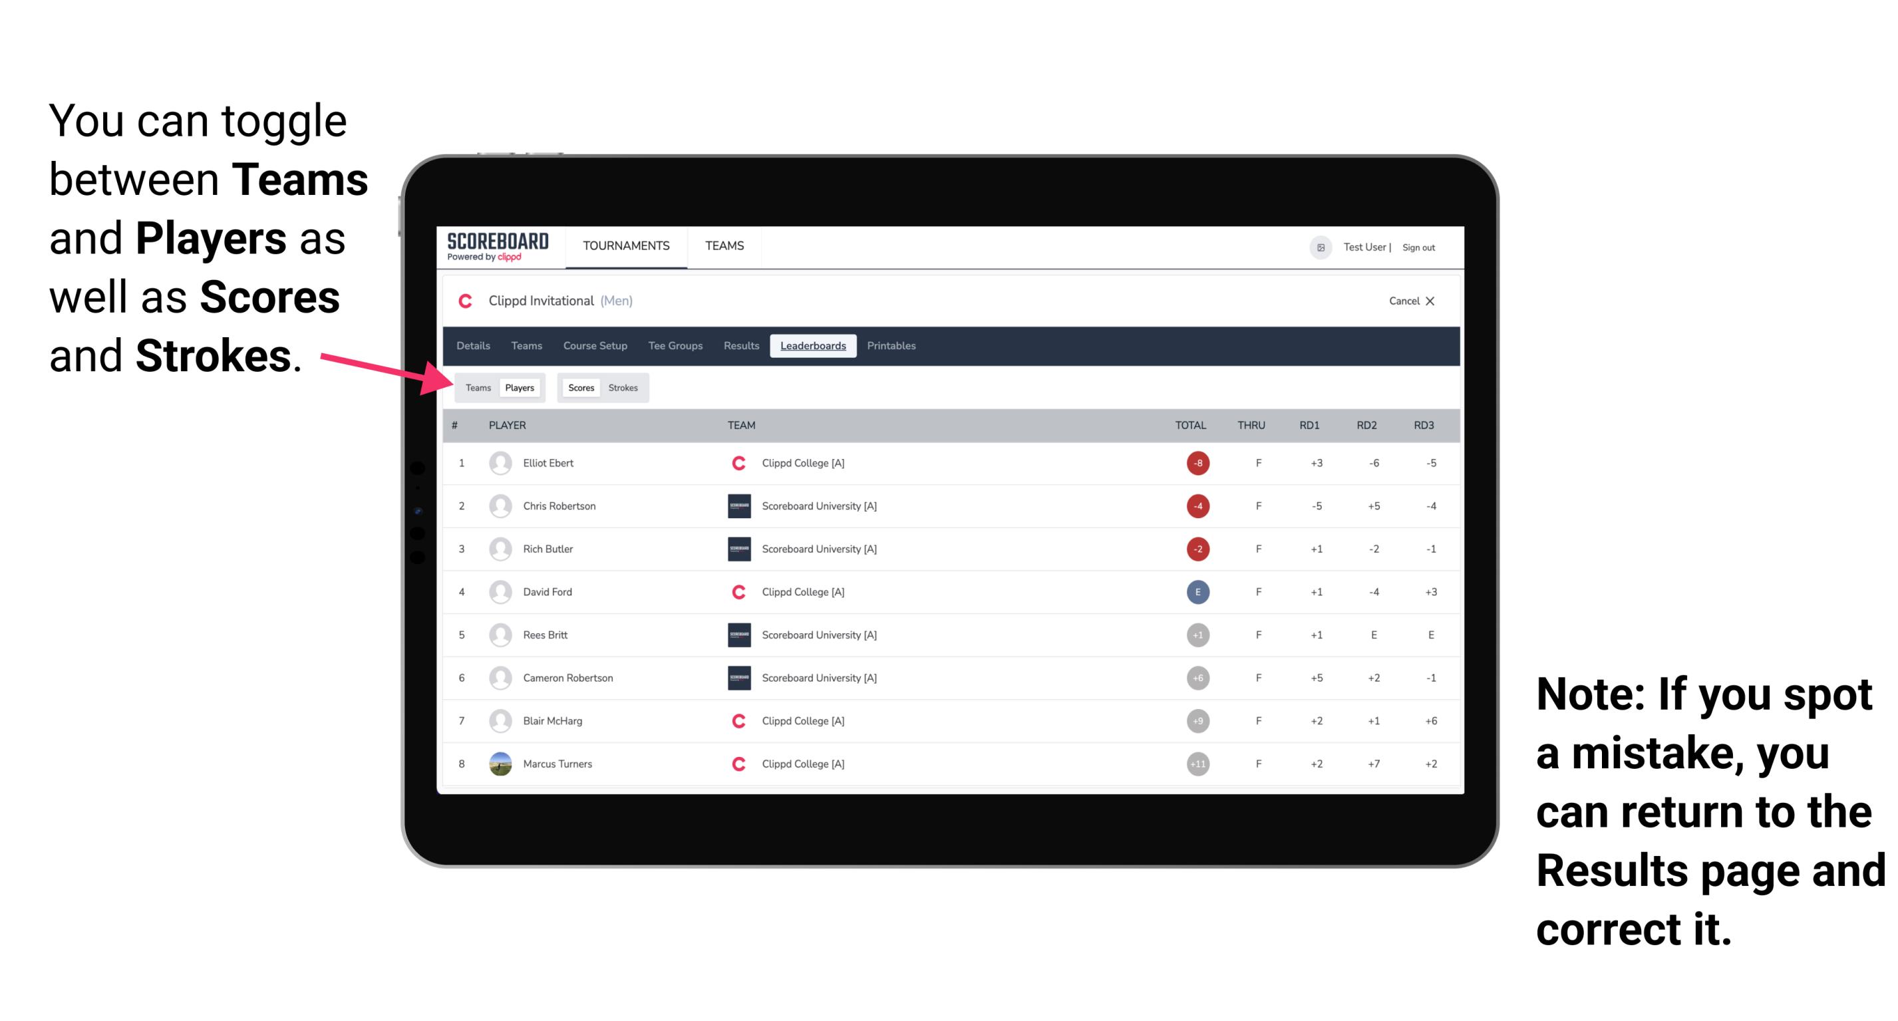Click the Clippd College [A] team icon
The image size is (1898, 1021).
click(x=735, y=463)
